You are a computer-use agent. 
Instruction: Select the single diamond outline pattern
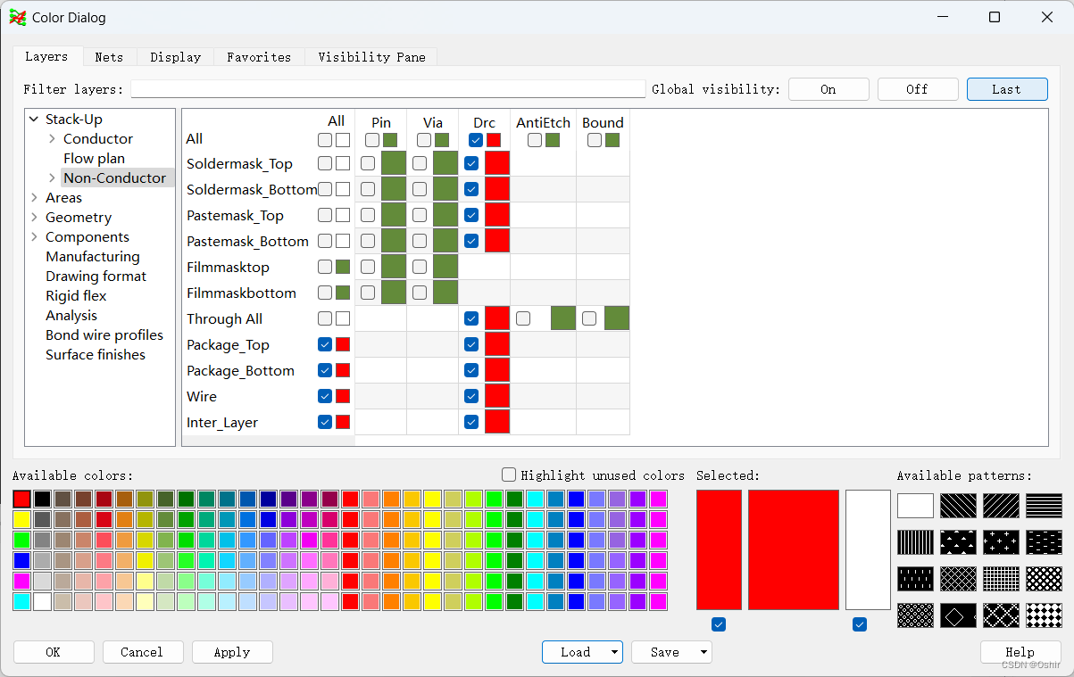click(x=958, y=615)
